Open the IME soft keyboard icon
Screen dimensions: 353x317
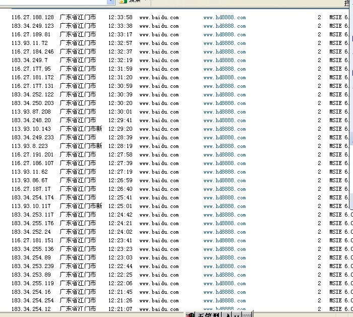click(248, 314)
